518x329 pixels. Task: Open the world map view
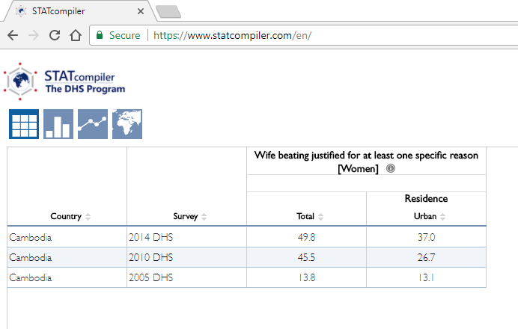127,124
